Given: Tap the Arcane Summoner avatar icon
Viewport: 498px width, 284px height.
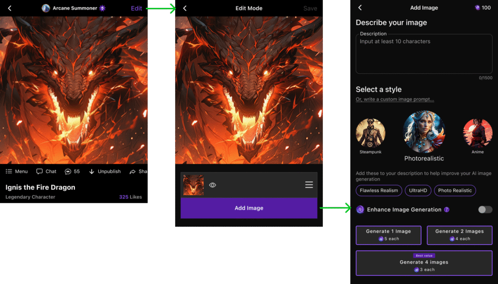Looking at the screenshot, I should coord(46,8).
